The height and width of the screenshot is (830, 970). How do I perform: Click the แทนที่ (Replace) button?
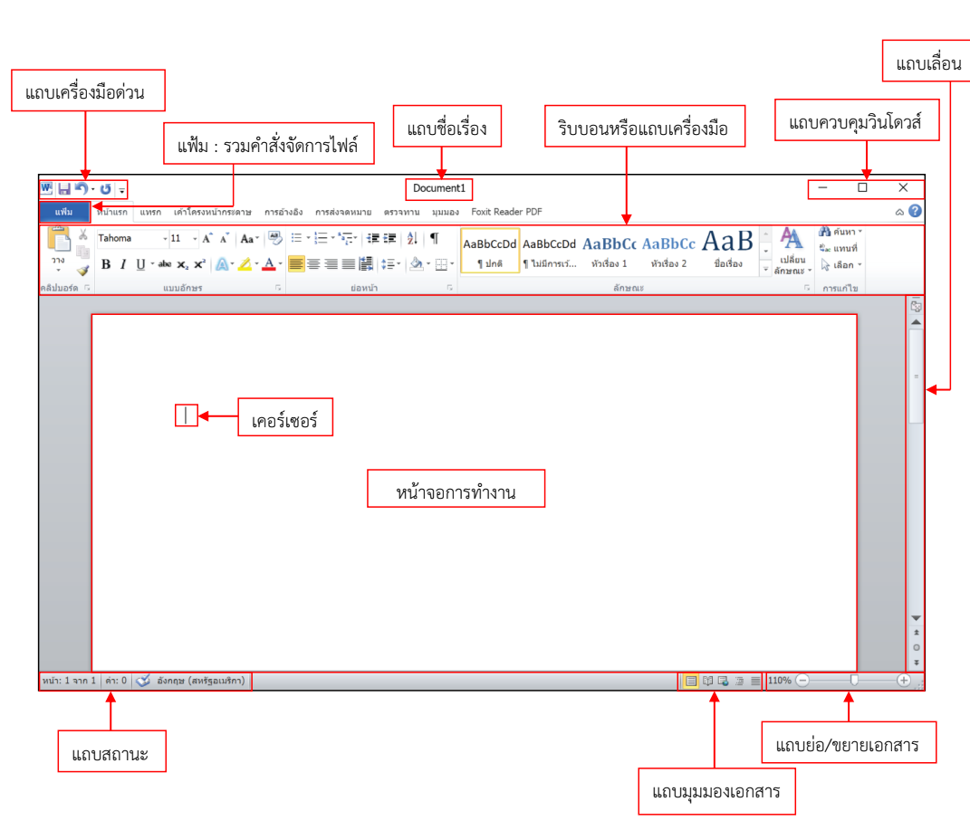pos(840,248)
